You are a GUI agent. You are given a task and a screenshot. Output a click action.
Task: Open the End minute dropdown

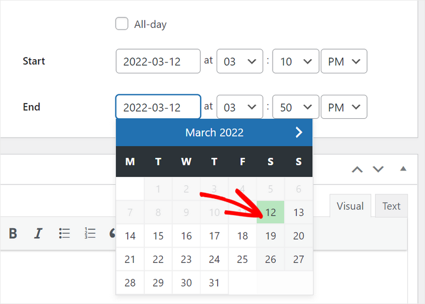pyautogui.click(x=296, y=107)
